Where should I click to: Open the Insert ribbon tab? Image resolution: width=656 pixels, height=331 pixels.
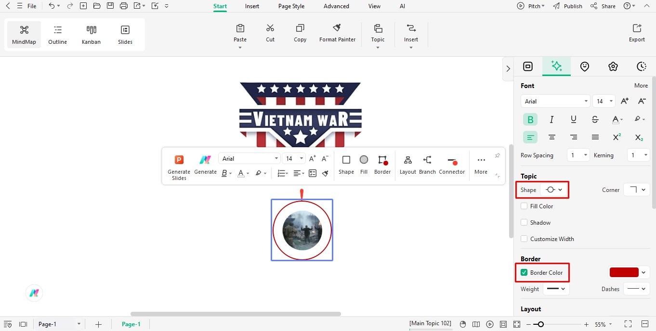tap(252, 6)
